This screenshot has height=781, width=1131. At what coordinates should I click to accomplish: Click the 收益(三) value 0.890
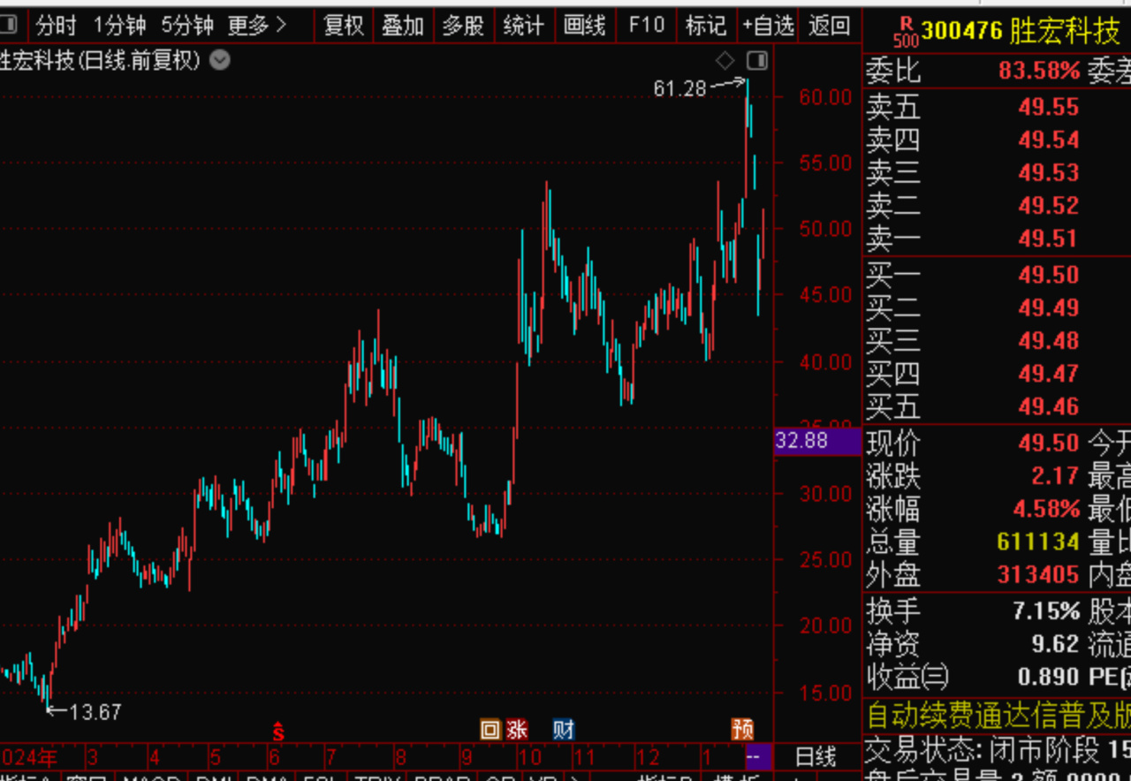pyautogui.click(x=1048, y=677)
